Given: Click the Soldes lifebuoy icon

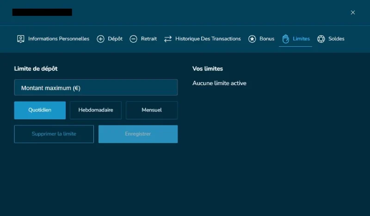Looking at the screenshot, I should pyautogui.click(x=321, y=39).
